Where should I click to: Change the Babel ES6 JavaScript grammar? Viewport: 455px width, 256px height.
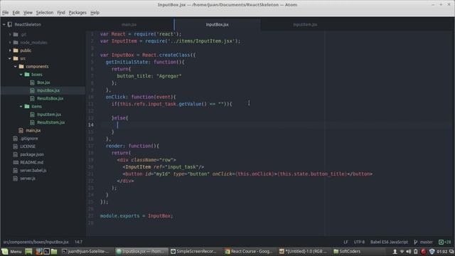[389, 242]
